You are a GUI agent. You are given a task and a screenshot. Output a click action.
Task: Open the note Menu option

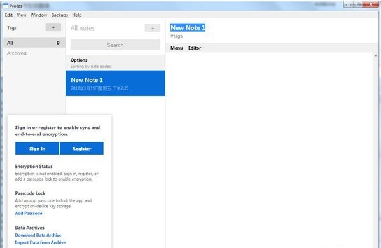[177, 48]
